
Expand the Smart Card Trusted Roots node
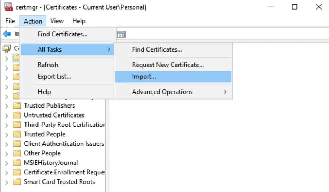tap(7, 182)
